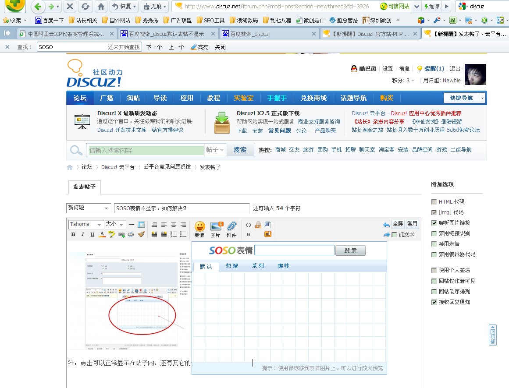Open the 无痕 incognito dropdown in browser toolbar

(x=154, y=6)
